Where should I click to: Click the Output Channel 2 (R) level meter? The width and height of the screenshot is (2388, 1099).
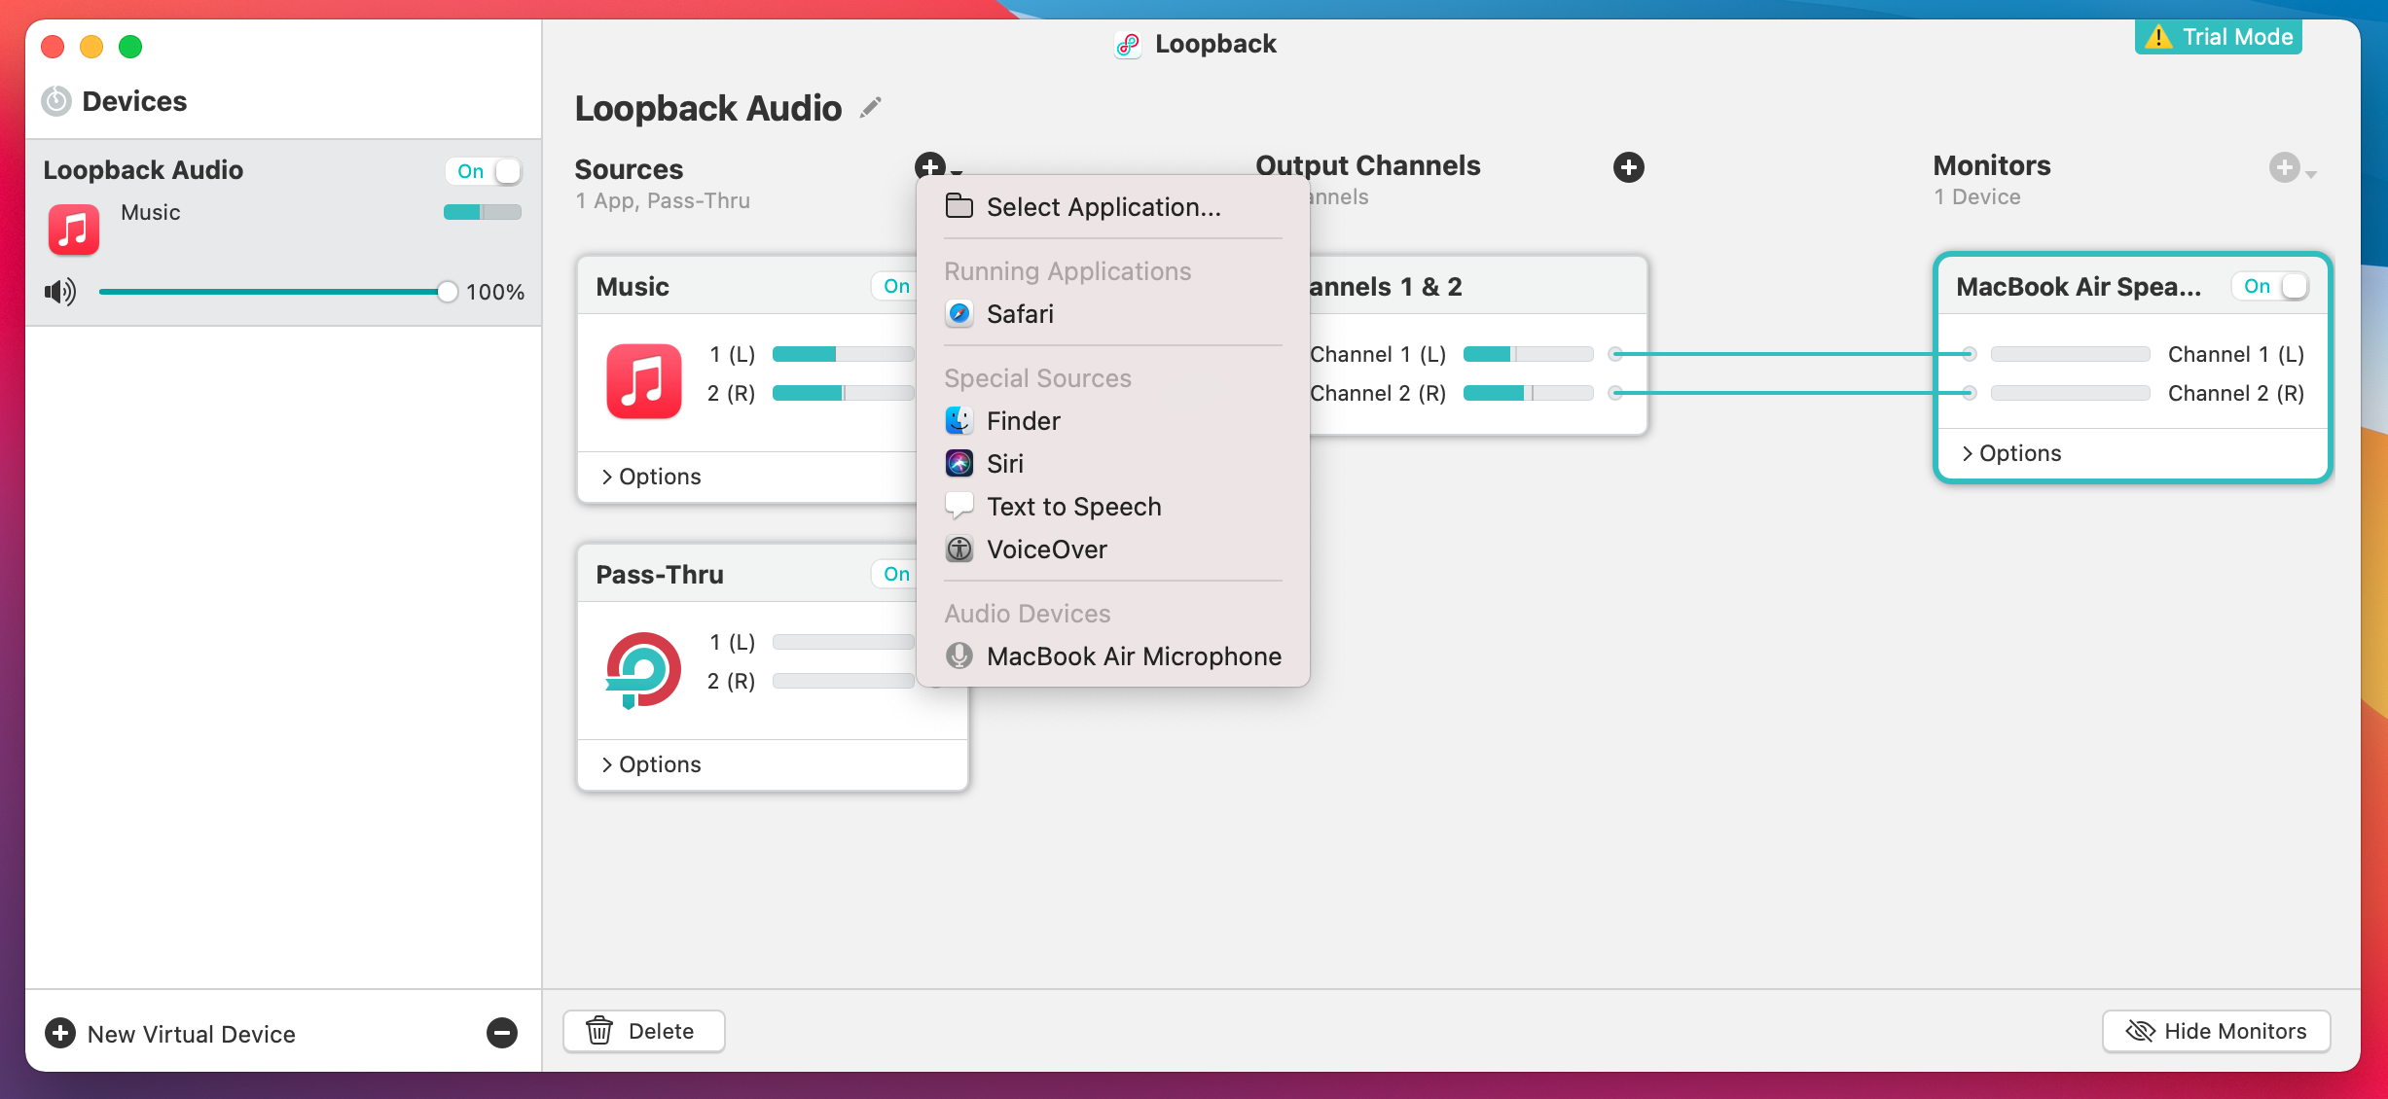tap(1529, 393)
